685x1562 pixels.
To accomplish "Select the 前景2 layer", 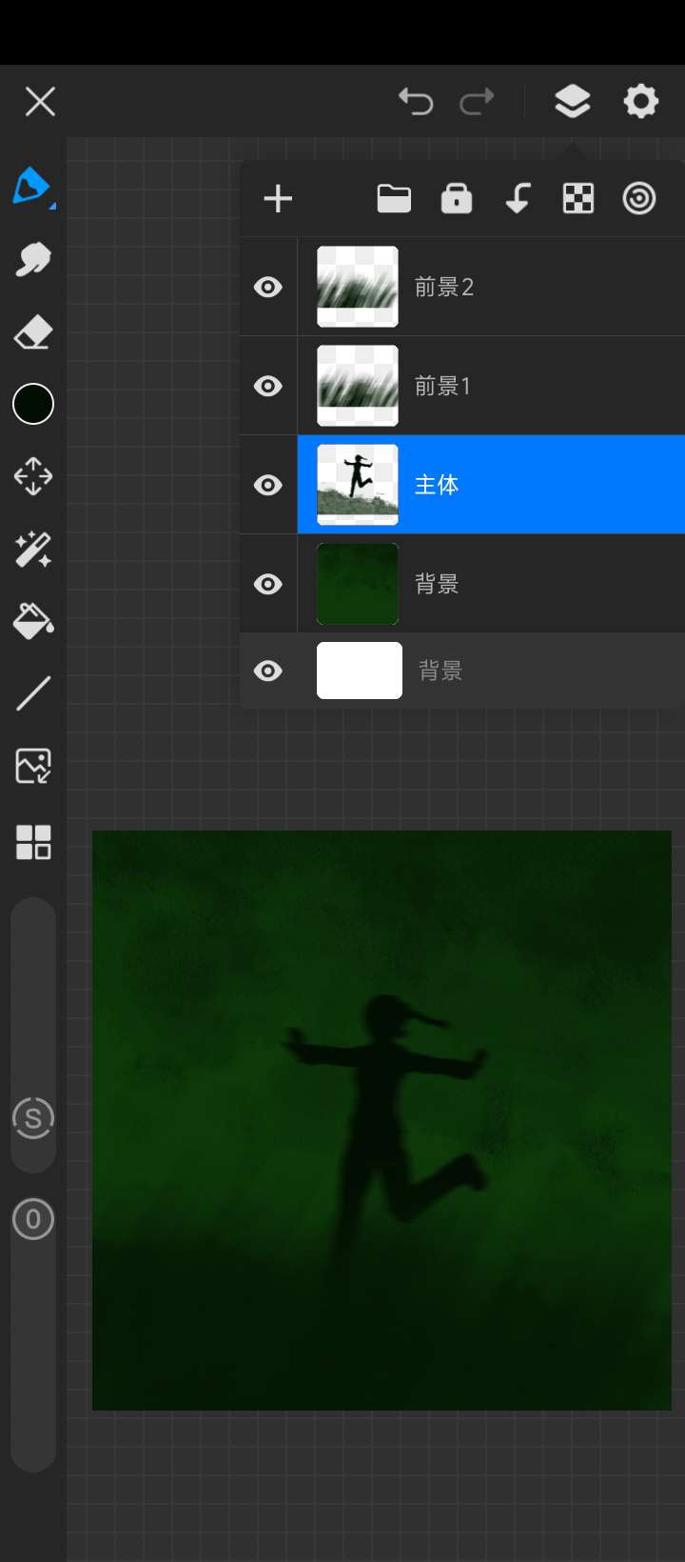I will (533, 287).
